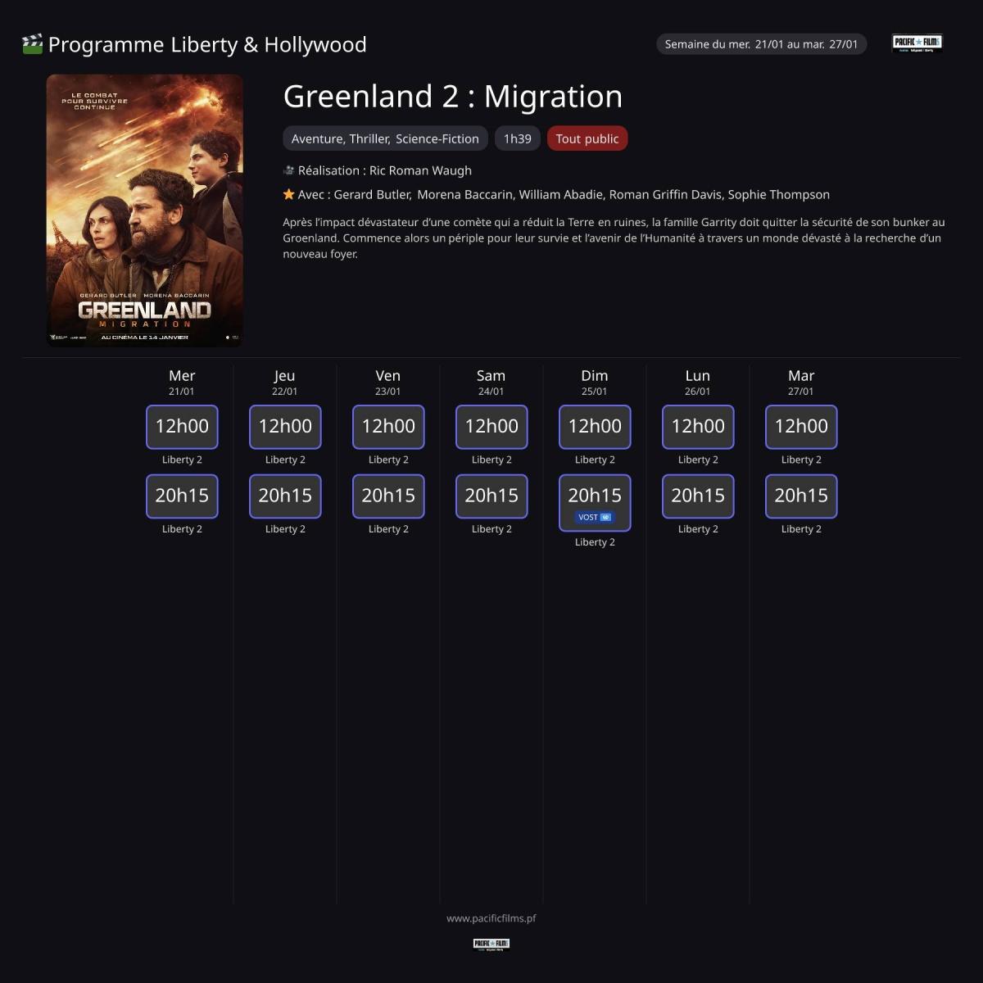Viewport: 983px width, 983px height.
Task: Click the star icon next to the cast list
Action: click(288, 194)
